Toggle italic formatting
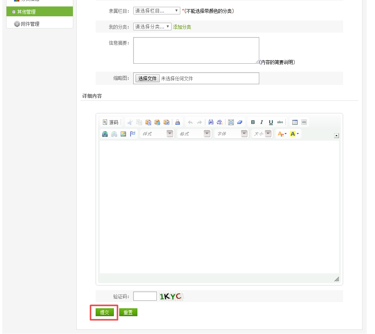The width and height of the screenshot is (375, 334). tap(262, 122)
